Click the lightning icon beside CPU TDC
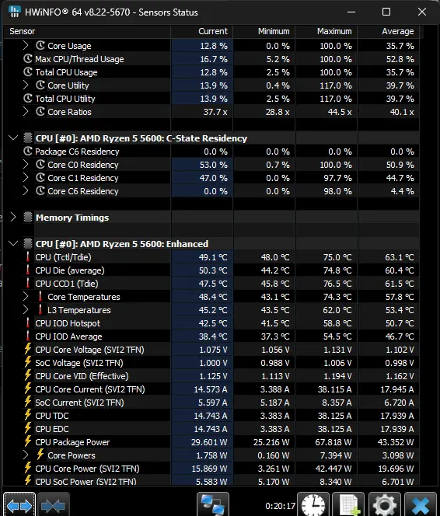 coord(28,416)
